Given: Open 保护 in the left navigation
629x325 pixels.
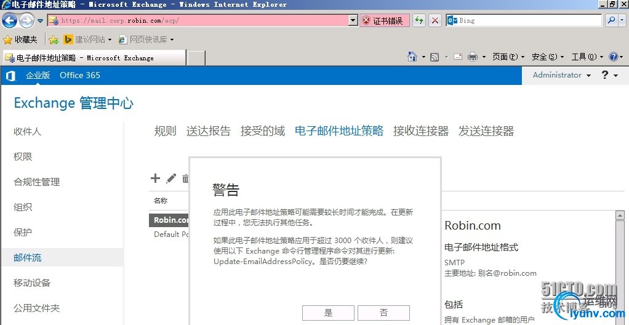Looking at the screenshot, I should pos(22,232).
